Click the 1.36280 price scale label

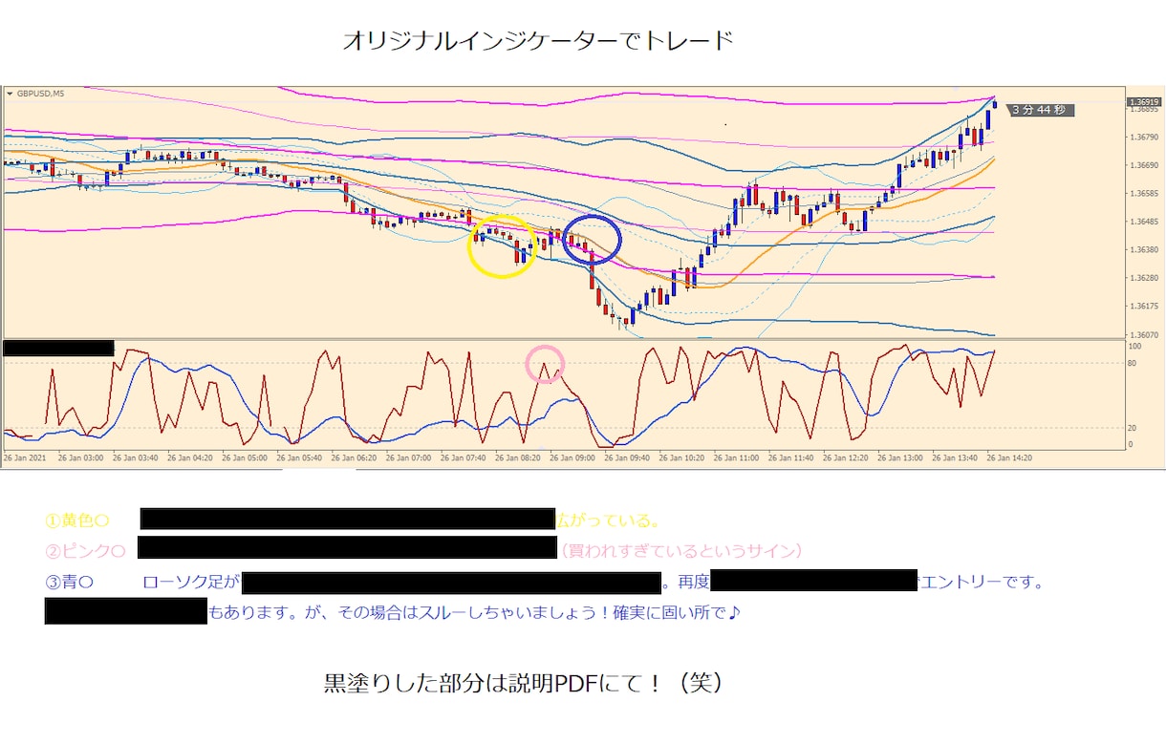click(x=1143, y=278)
